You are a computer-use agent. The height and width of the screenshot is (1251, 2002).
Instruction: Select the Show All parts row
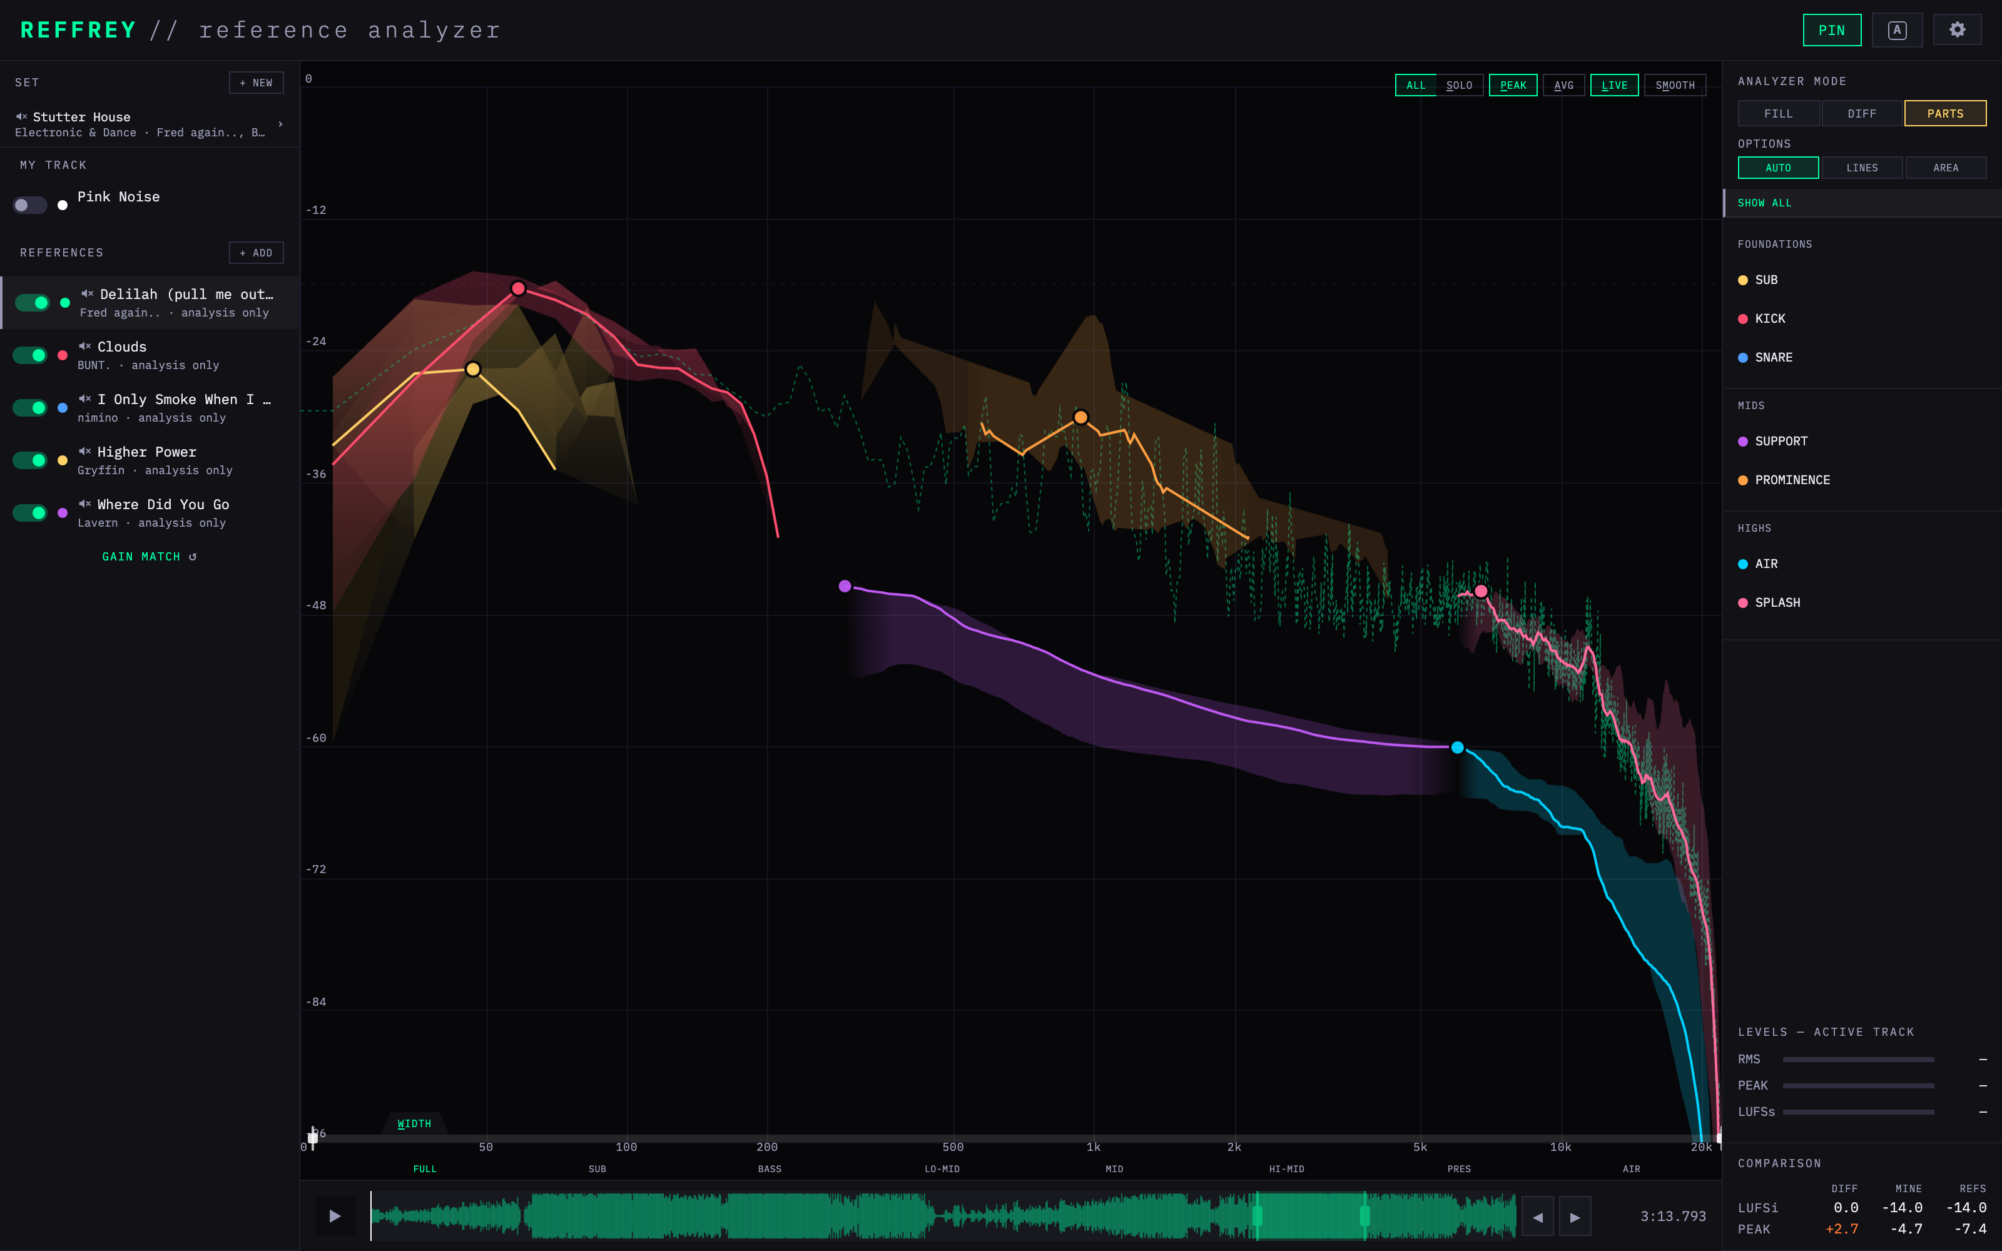1862,203
